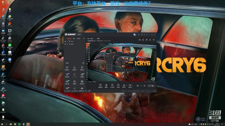This screenshot has height=126, width=225.
Task: Click the start streaming button
Action: click(x=151, y=86)
